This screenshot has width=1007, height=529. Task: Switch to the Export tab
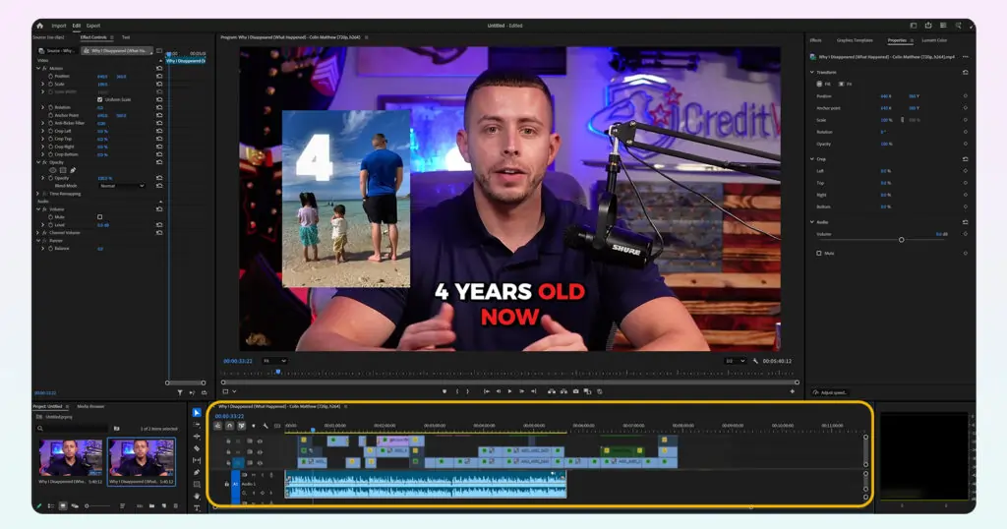pyautogui.click(x=93, y=26)
